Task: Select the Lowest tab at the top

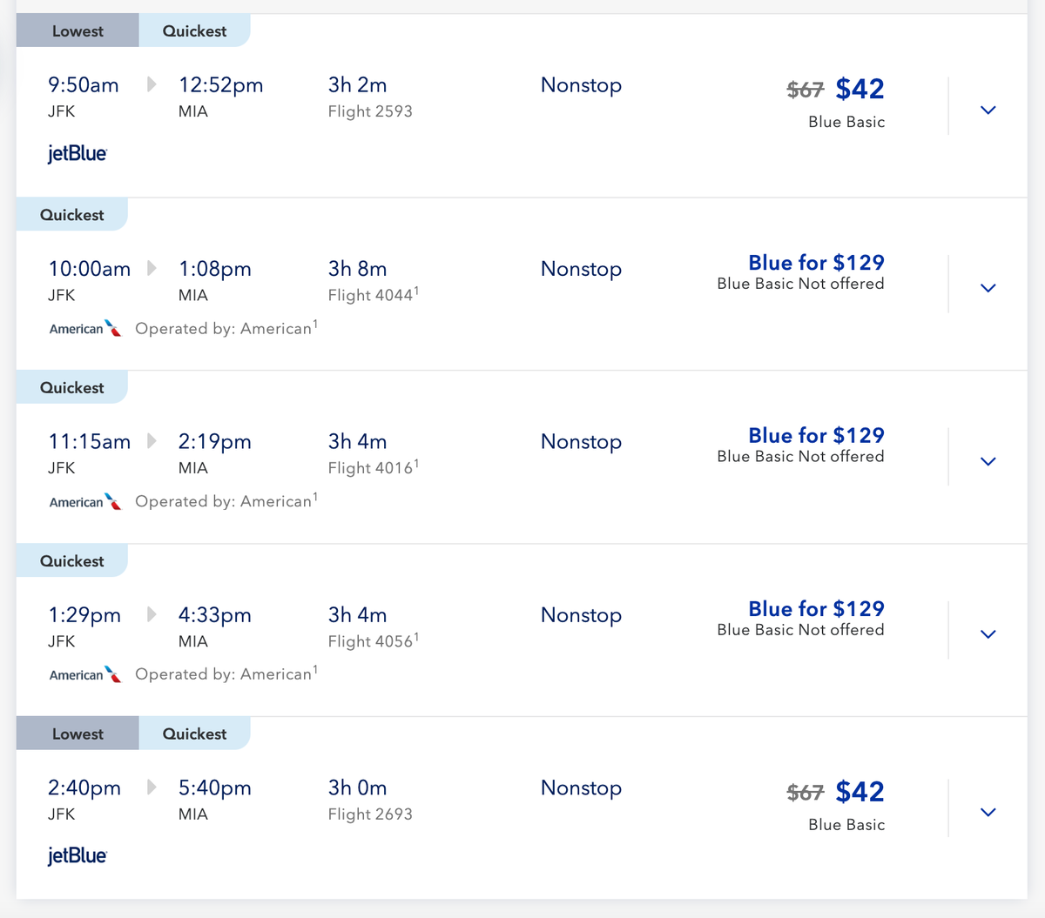Action: point(77,30)
